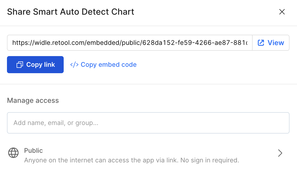The height and width of the screenshot is (172, 297).
Task: Click the dialog title Share Smart Auto Detect Chart
Action: click(71, 12)
